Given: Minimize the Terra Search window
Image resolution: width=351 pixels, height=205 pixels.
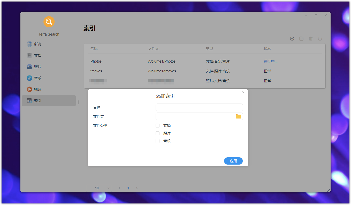Looking at the screenshot, I should tap(306, 15).
